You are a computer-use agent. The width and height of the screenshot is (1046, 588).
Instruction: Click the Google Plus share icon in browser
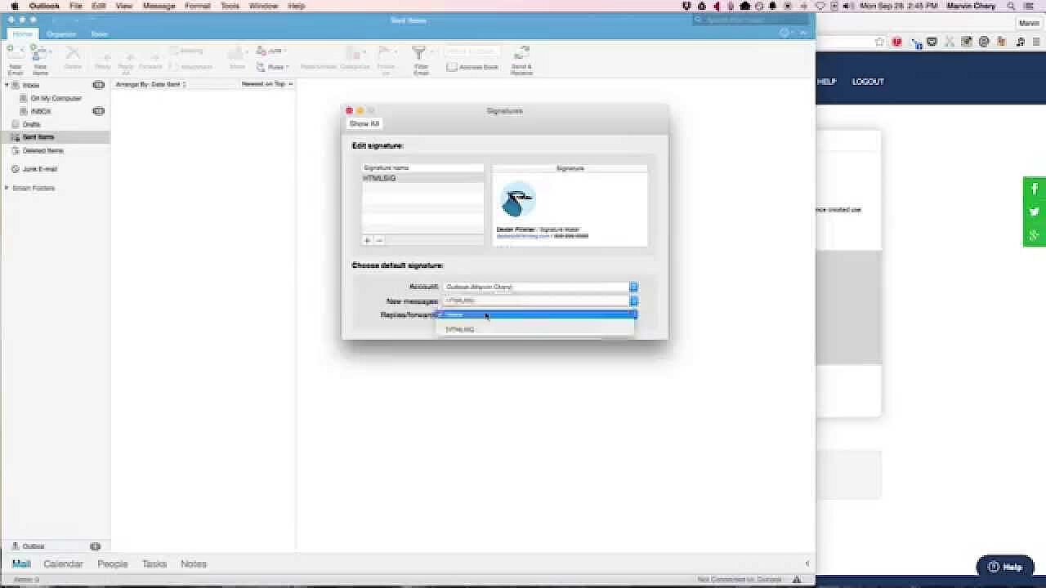(1035, 235)
